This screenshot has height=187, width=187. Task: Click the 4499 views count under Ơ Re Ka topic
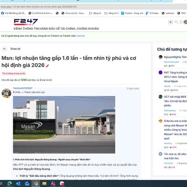click(x=173, y=147)
